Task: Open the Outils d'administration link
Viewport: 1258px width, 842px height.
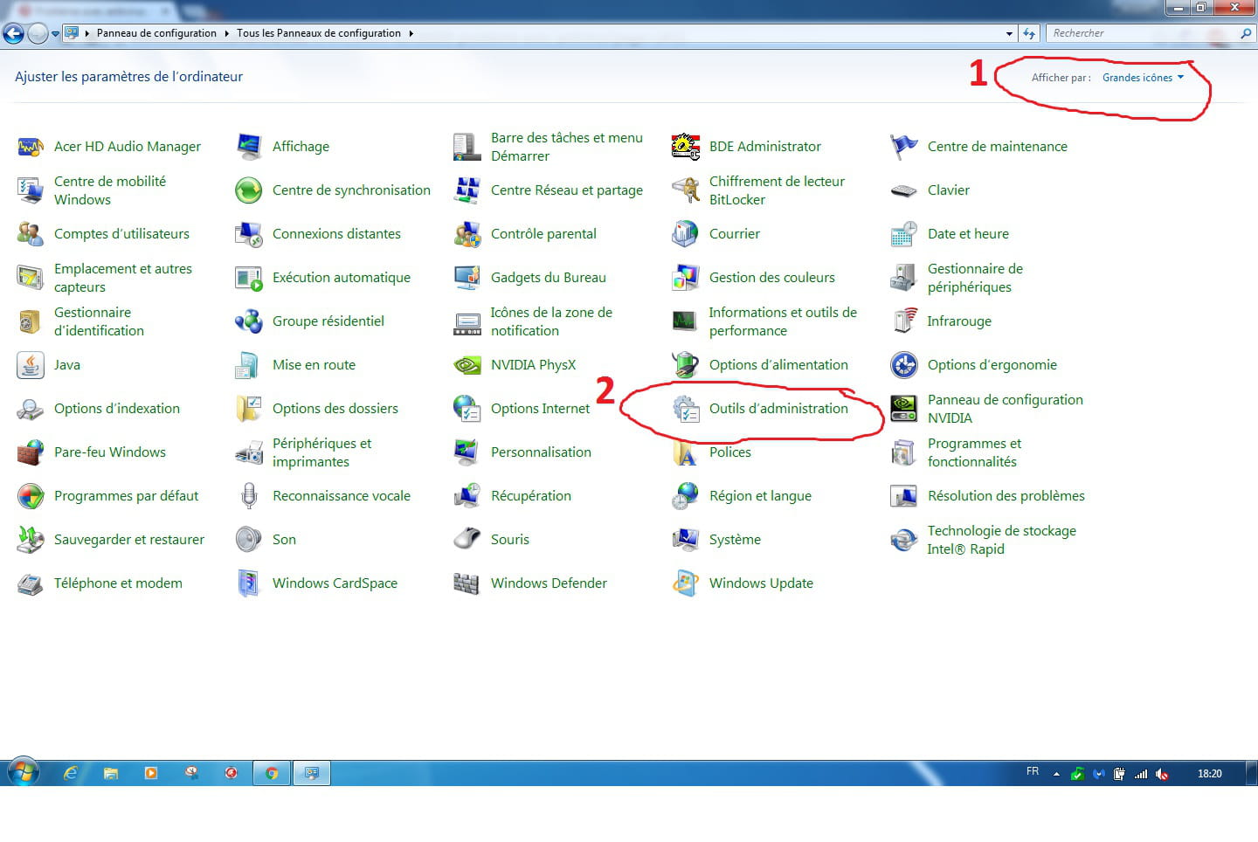Action: point(778,409)
